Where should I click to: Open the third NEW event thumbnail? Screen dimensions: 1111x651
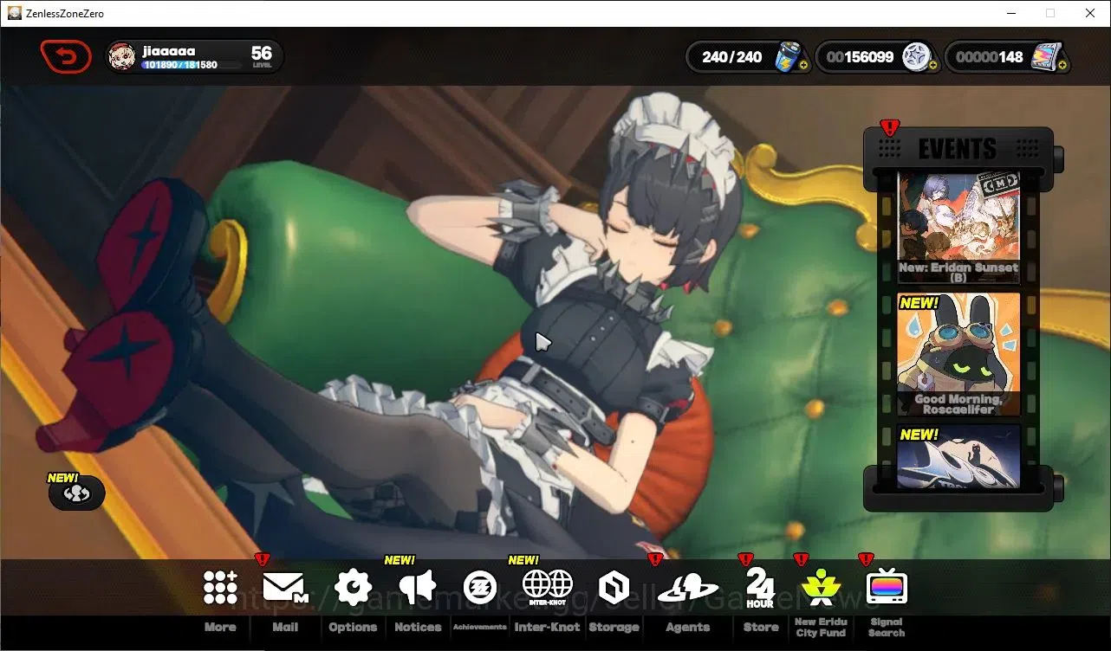coord(958,456)
